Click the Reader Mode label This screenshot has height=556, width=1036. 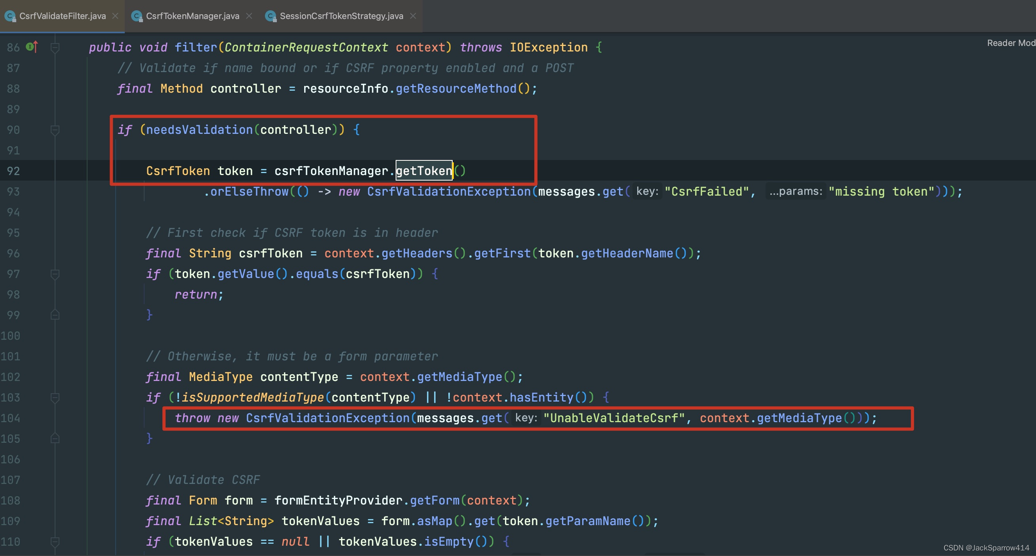[x=1011, y=43]
